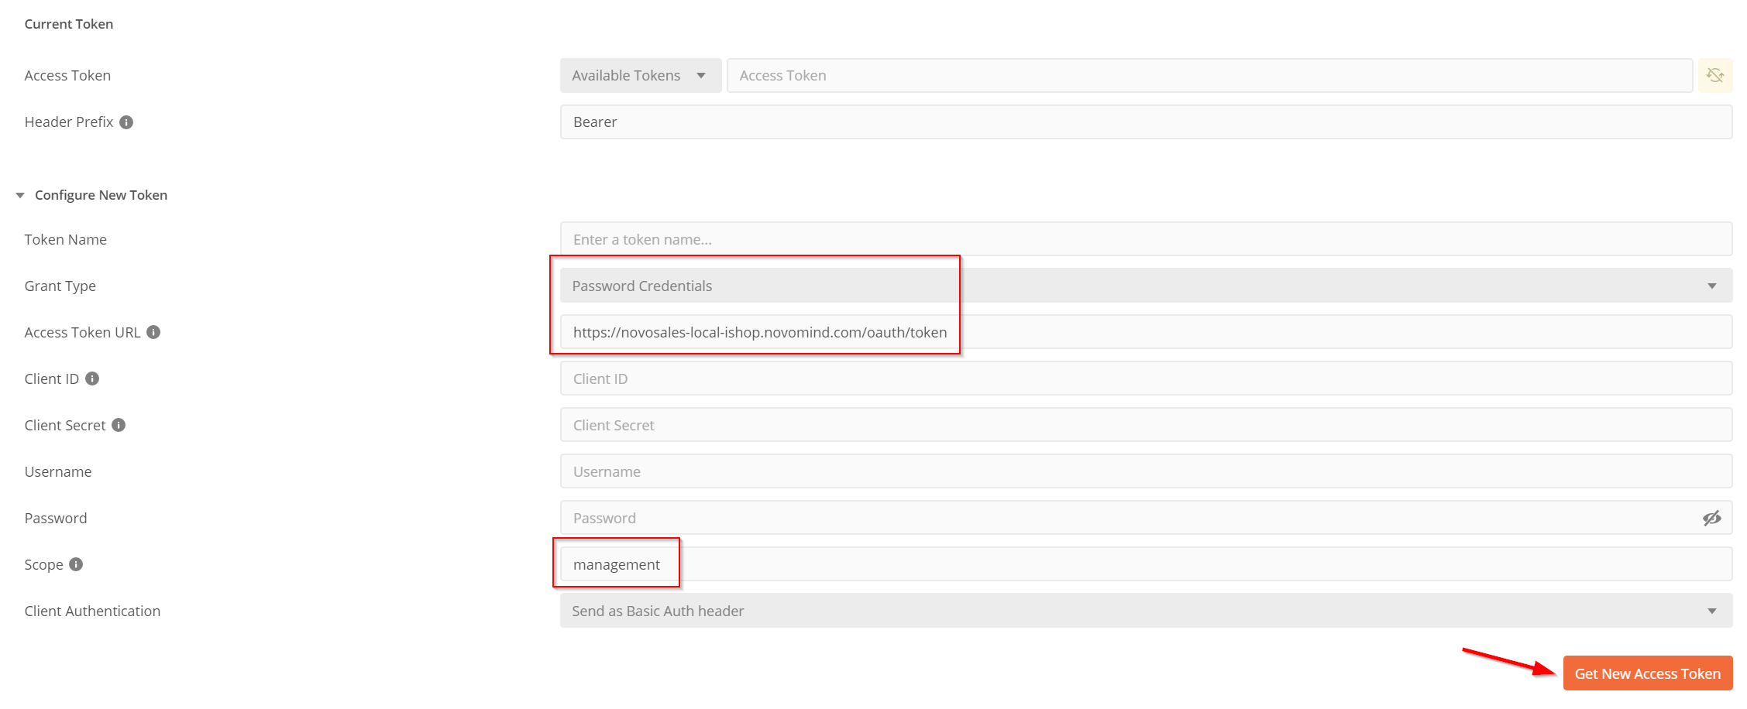The width and height of the screenshot is (1747, 709).
Task: Focus the Access Token input field
Action: click(x=1209, y=76)
